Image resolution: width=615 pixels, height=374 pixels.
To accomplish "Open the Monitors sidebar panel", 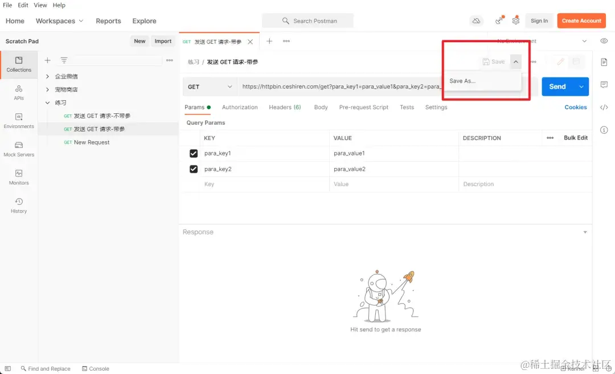I will [x=19, y=178].
